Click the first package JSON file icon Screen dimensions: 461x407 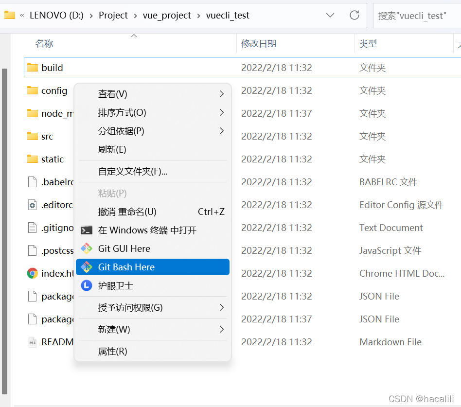coord(33,296)
